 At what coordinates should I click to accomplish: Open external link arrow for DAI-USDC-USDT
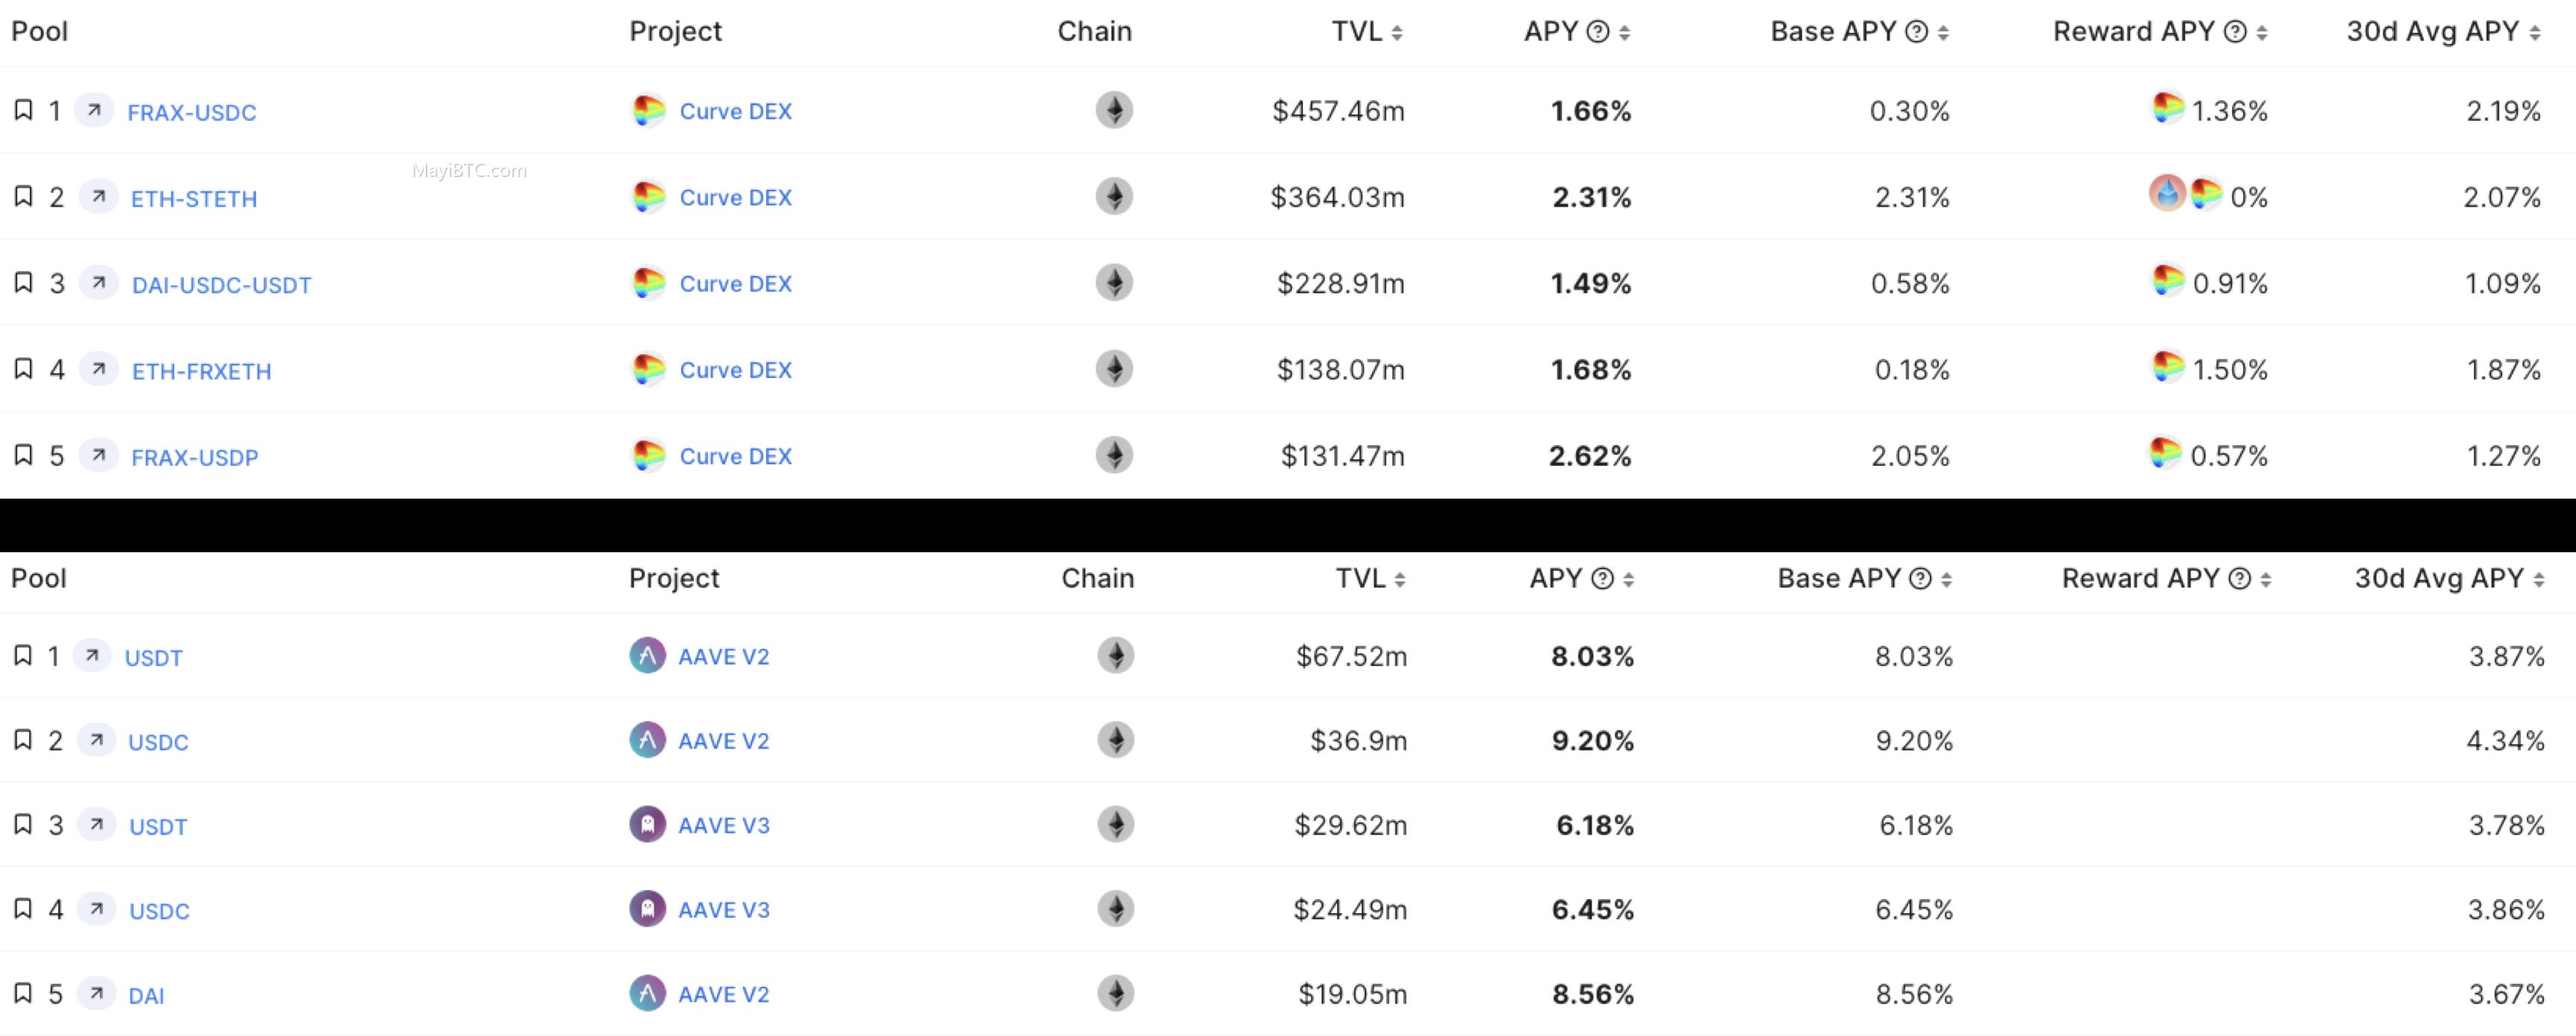tap(98, 283)
